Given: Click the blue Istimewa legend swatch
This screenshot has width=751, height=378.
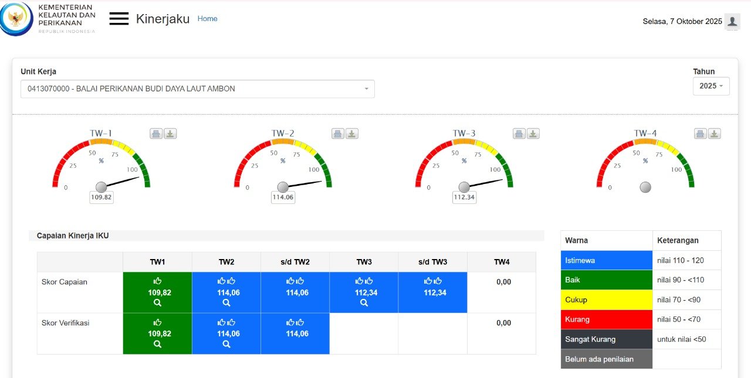Looking at the screenshot, I should pyautogui.click(x=606, y=260).
